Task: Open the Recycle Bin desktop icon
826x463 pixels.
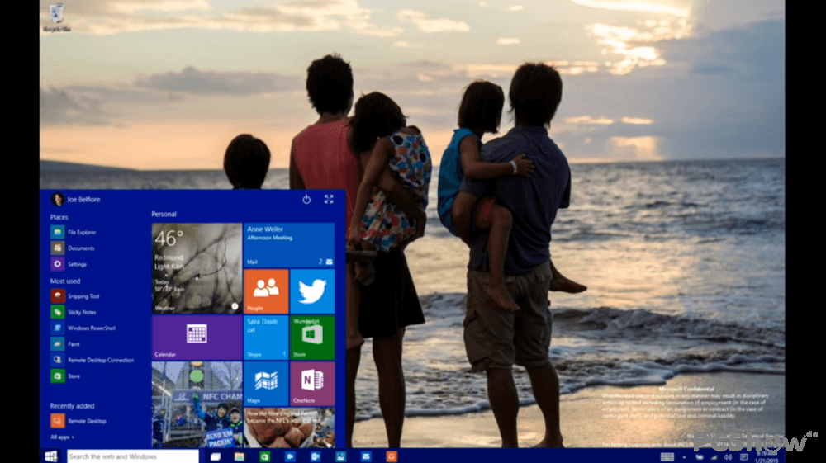Action: 56,17
